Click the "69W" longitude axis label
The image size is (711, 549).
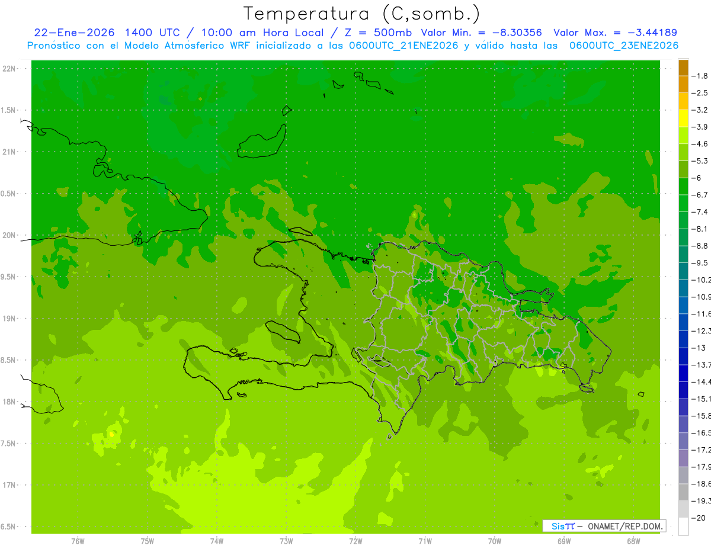564,541
